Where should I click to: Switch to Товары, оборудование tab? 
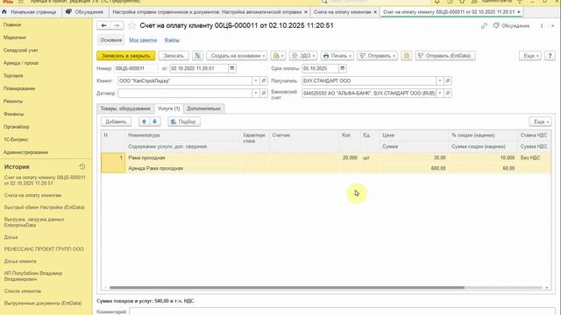[125, 108]
